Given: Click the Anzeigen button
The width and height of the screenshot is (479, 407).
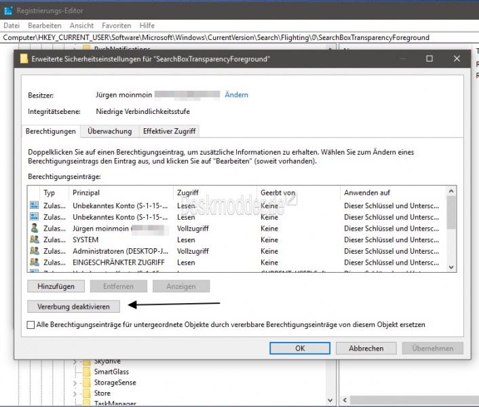Looking at the screenshot, I should (x=181, y=286).
